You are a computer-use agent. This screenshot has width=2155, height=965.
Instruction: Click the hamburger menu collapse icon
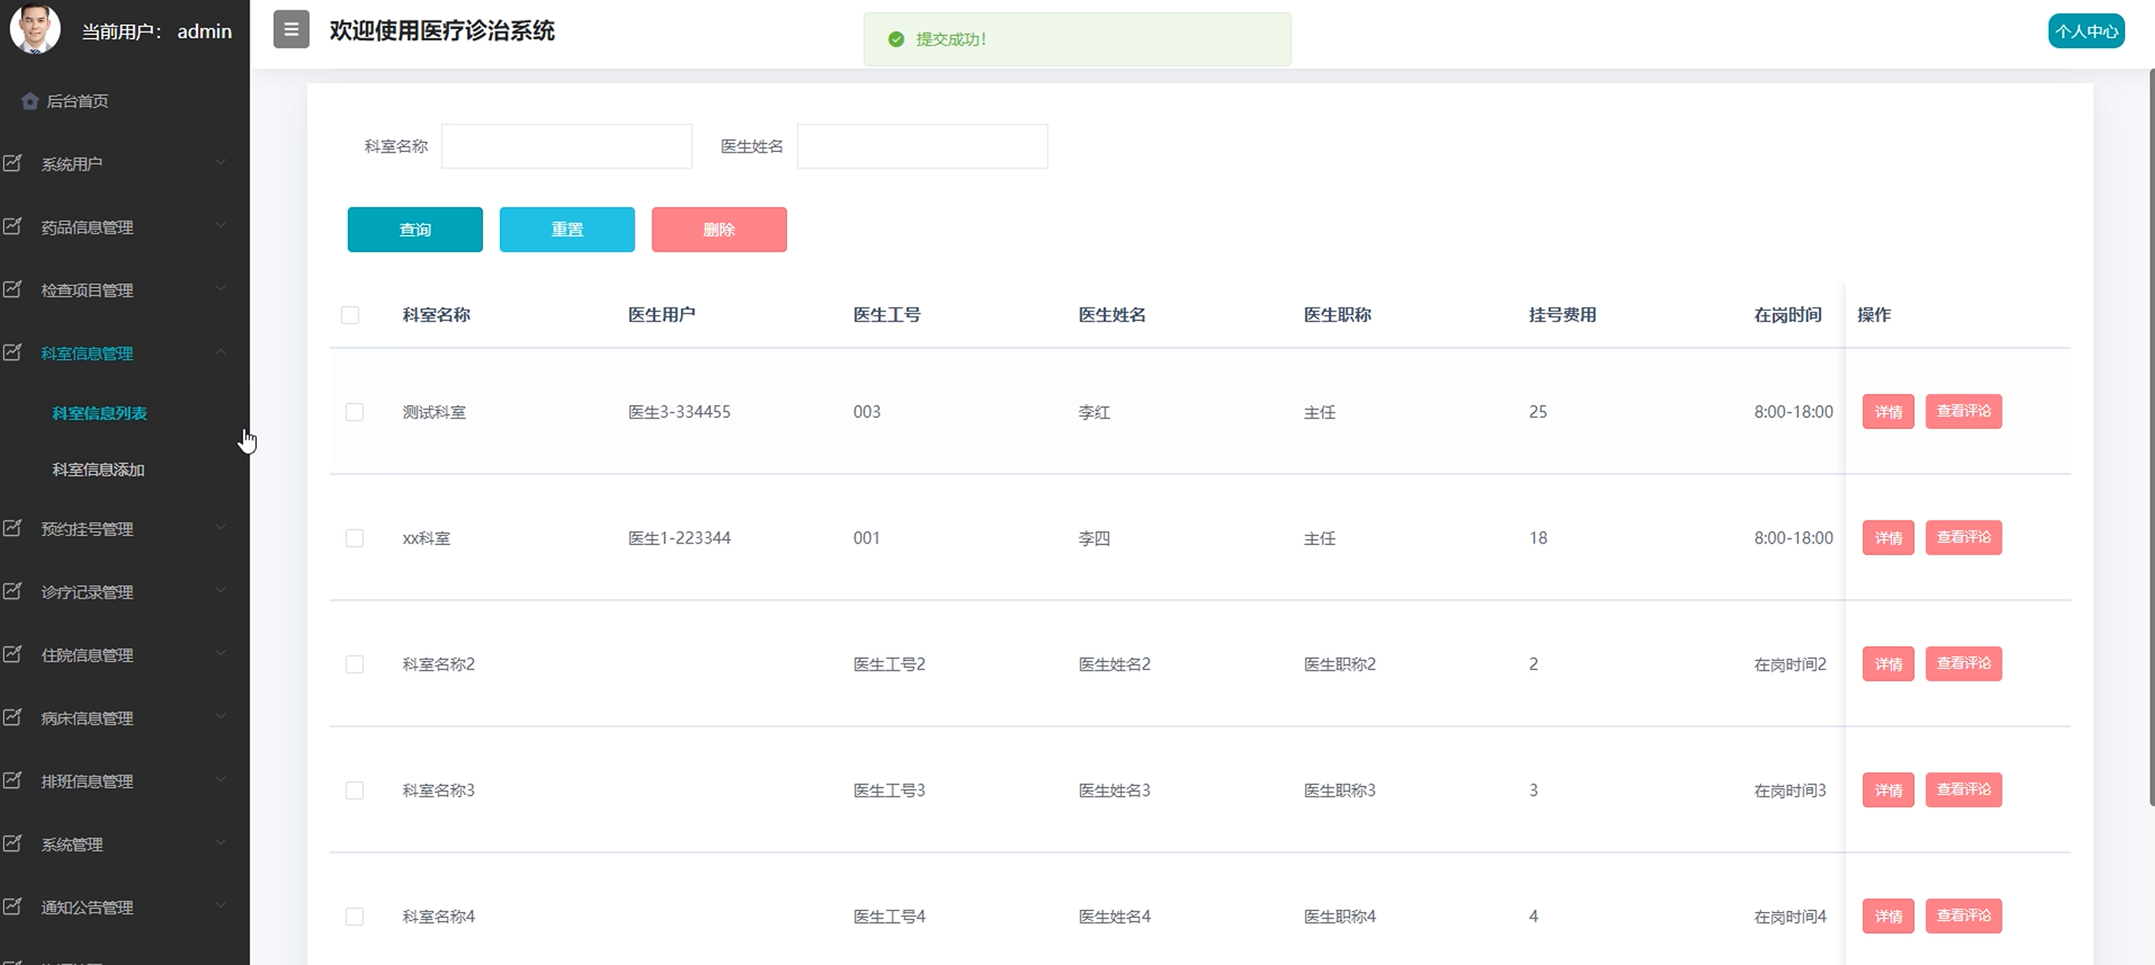[291, 29]
